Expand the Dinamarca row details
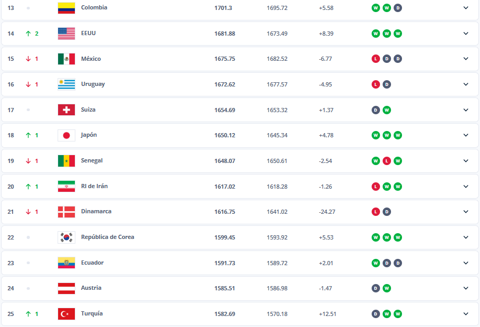Viewport: 480px width, 327px height. click(x=465, y=212)
